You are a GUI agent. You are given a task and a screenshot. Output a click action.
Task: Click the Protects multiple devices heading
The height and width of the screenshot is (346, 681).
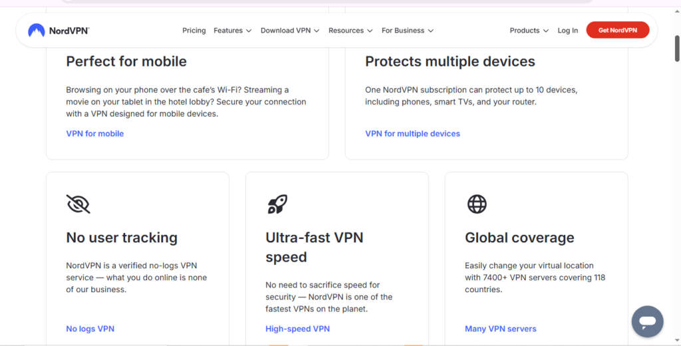450,61
